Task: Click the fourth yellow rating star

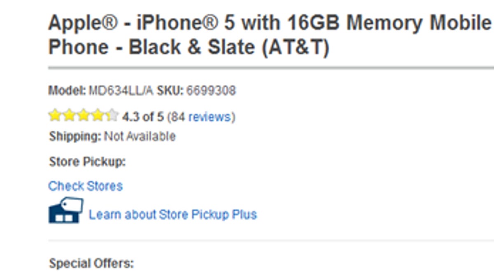Action: point(98,116)
